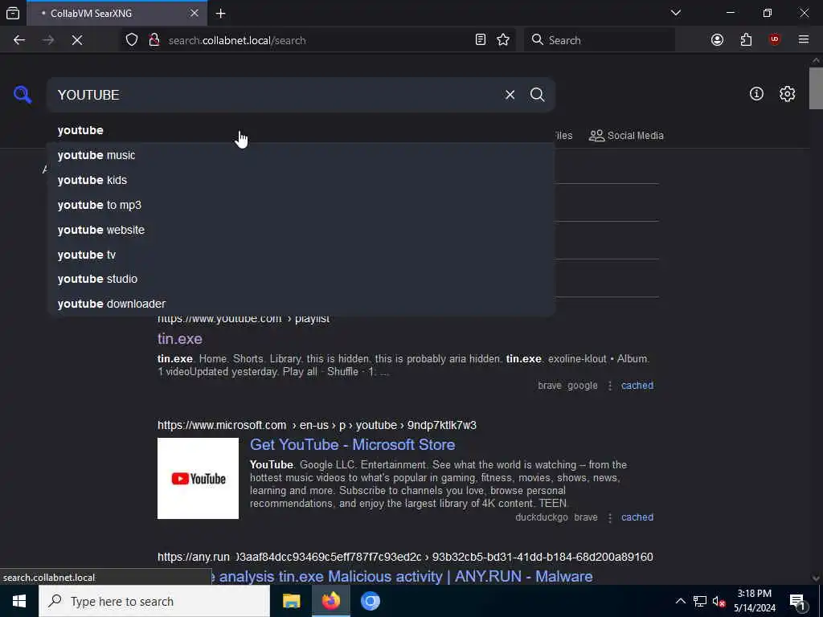
Task: Click the page vertical scrollbar thumb
Action: pyautogui.click(x=816, y=88)
